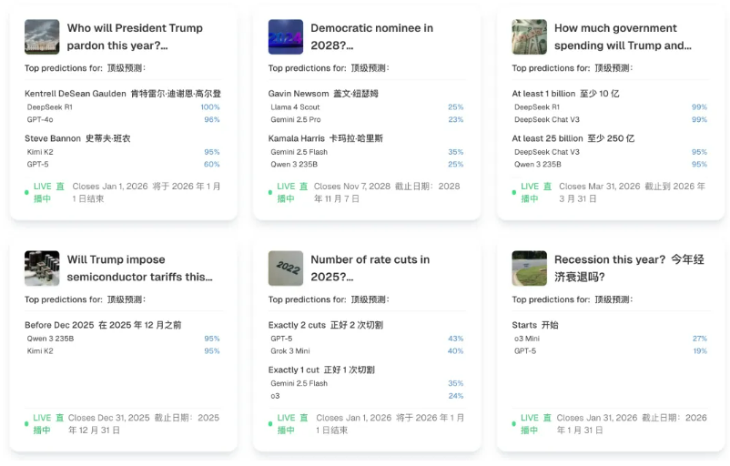Click Gemini 2.5 Flash row under Kamala Harris
This screenshot has height=466, width=730.
pos(367,152)
